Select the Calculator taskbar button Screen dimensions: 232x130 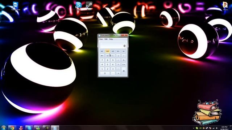(x=55, y=128)
